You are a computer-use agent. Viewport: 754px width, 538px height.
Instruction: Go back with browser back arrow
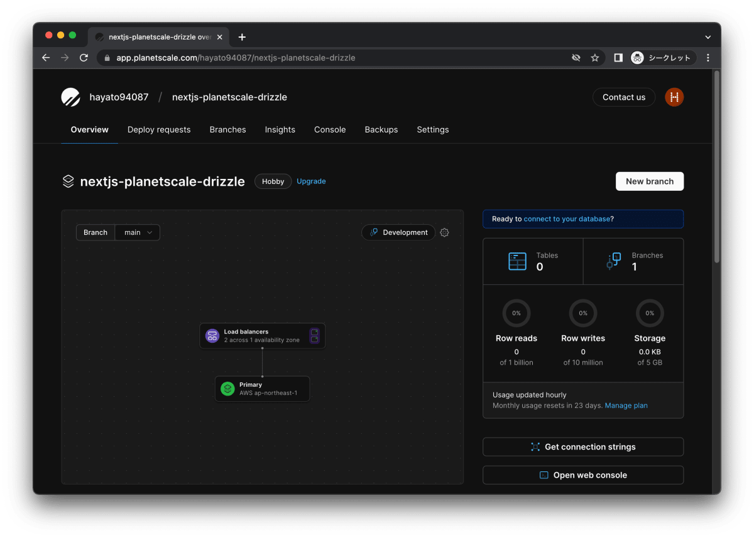click(x=46, y=58)
